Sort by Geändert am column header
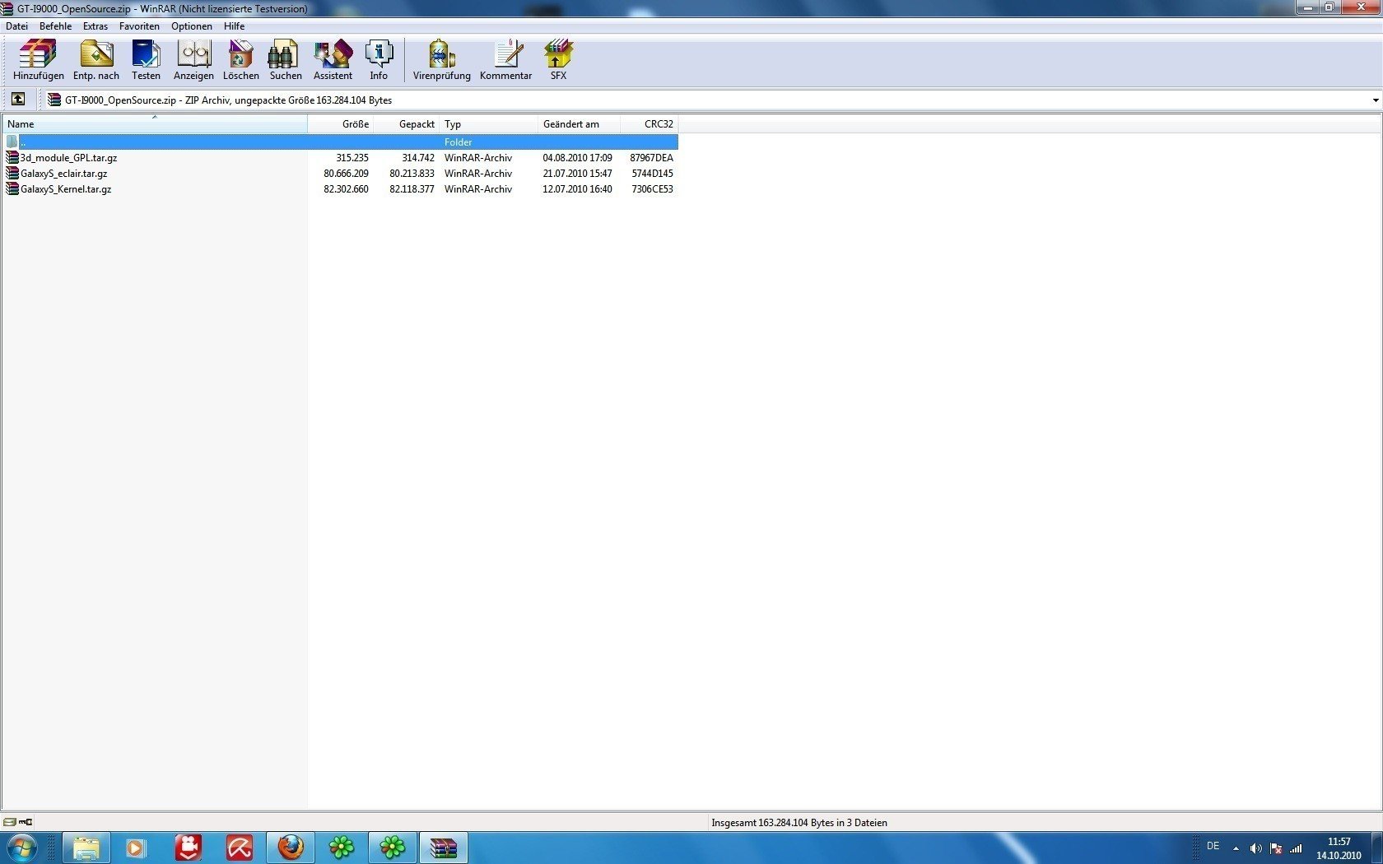 tap(579, 124)
